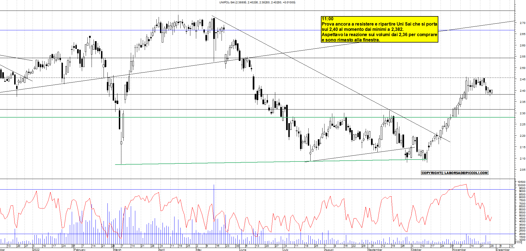Click the 2.10 price axis label
This screenshot has height=251, width=526.
[x=522, y=158]
